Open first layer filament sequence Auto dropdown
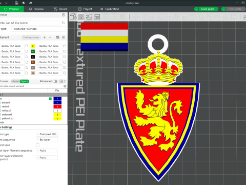This screenshot has width=246, height=185. click(x=47, y=151)
